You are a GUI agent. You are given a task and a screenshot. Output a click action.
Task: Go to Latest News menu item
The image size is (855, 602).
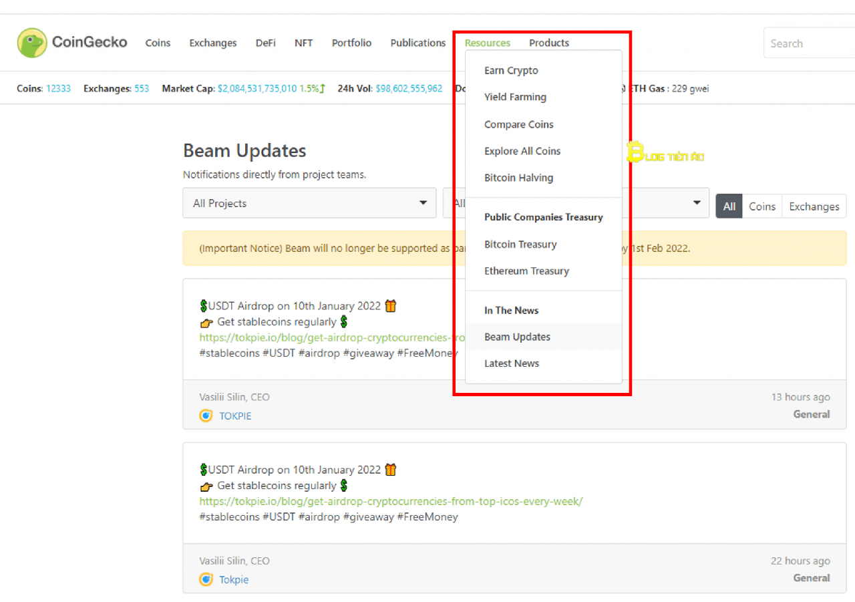[511, 363]
